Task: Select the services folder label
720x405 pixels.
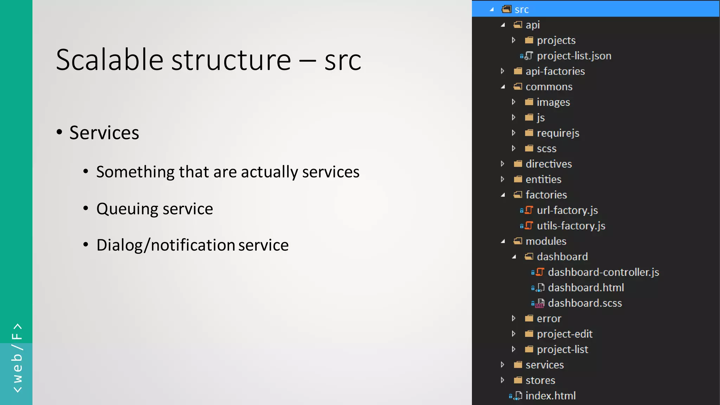Action: (x=545, y=365)
